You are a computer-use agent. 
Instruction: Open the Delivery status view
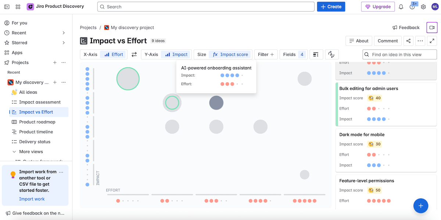tap(35, 142)
